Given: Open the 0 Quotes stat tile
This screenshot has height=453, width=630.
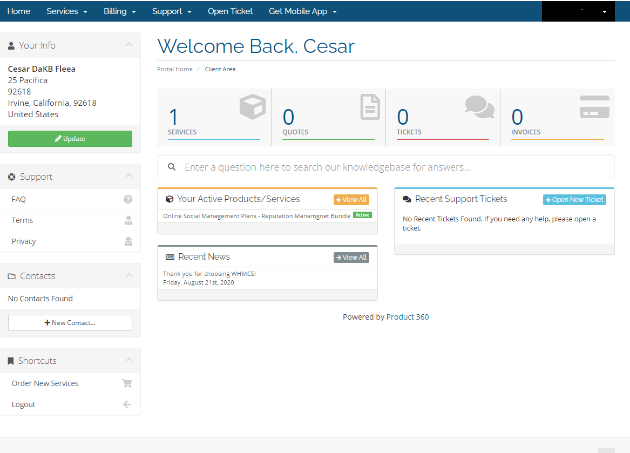Looking at the screenshot, I should point(328,117).
